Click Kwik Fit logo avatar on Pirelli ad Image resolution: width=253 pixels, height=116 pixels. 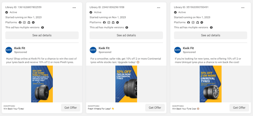[9, 50]
